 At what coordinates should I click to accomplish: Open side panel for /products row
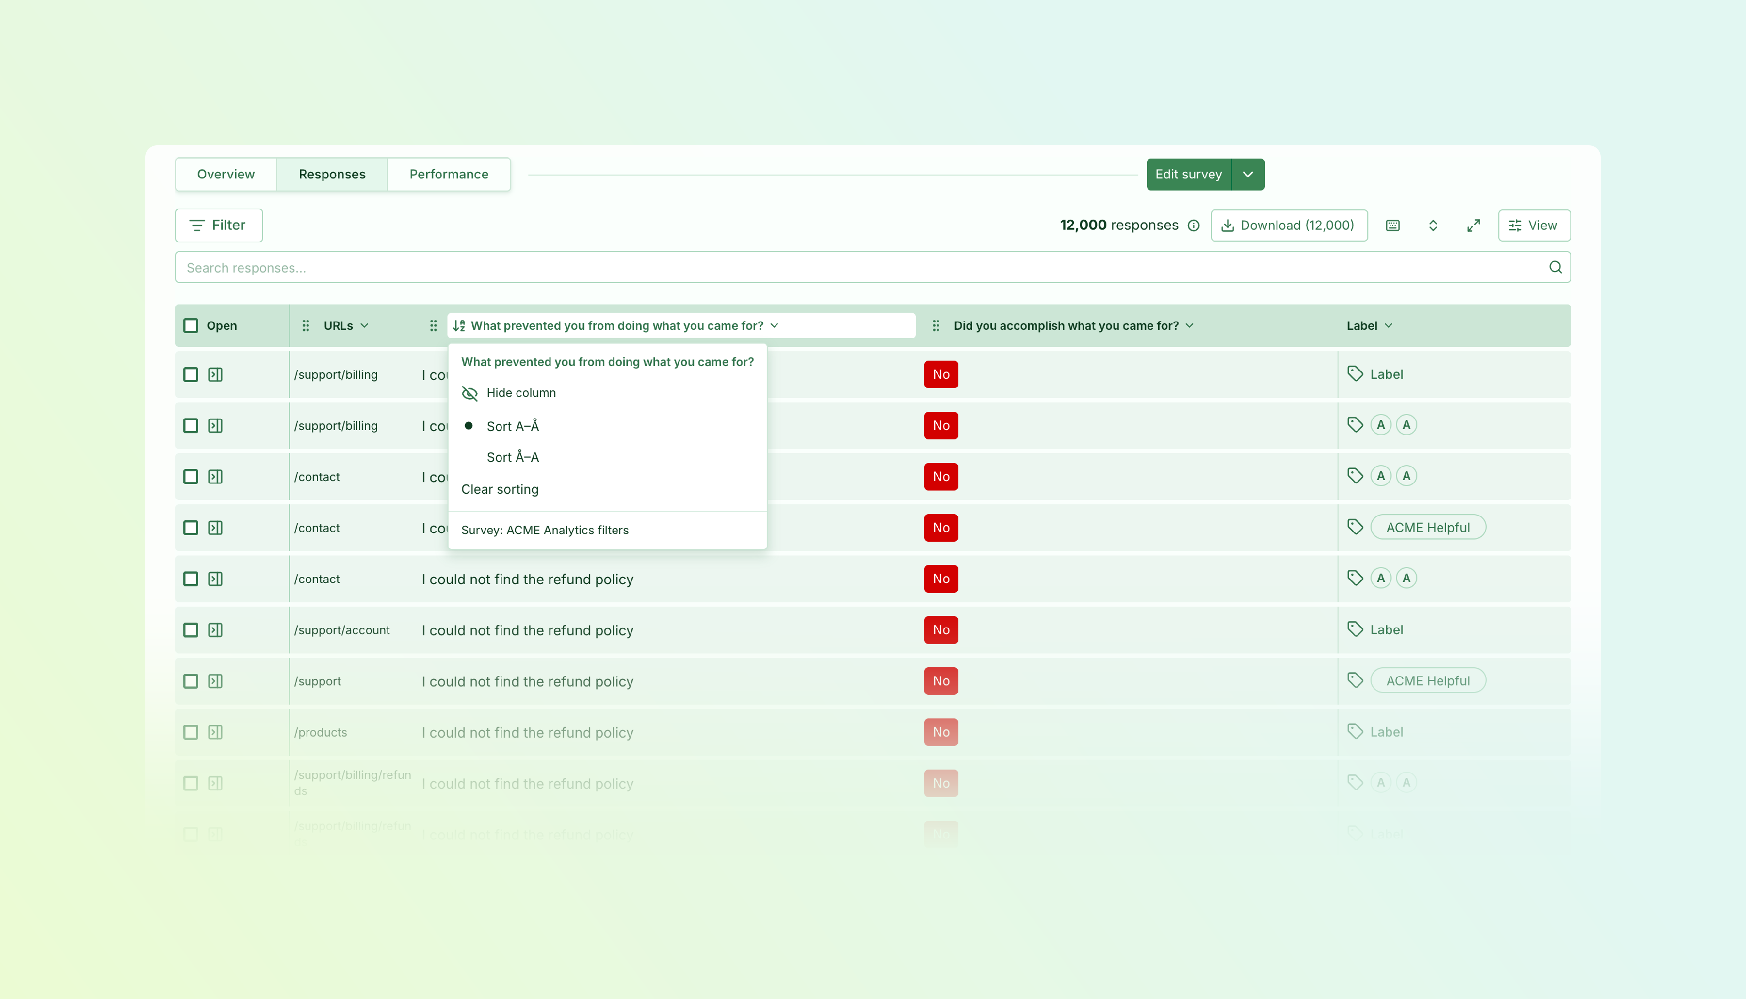click(x=215, y=731)
